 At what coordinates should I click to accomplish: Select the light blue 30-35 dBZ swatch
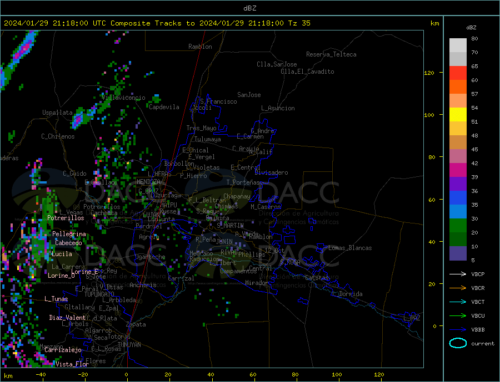458,211
